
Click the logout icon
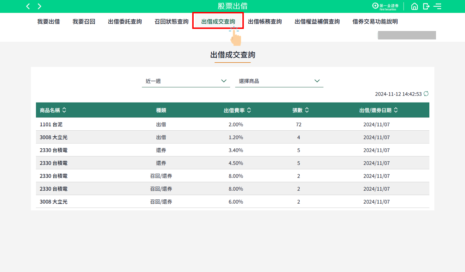[426, 6]
